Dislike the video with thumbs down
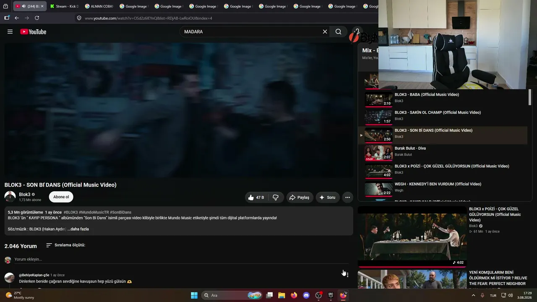 click(x=276, y=197)
